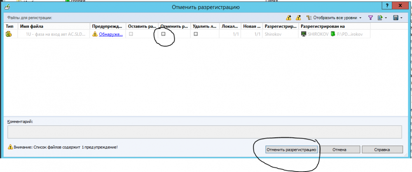Click Разрегистрирован на column header

pyautogui.click(x=335, y=26)
